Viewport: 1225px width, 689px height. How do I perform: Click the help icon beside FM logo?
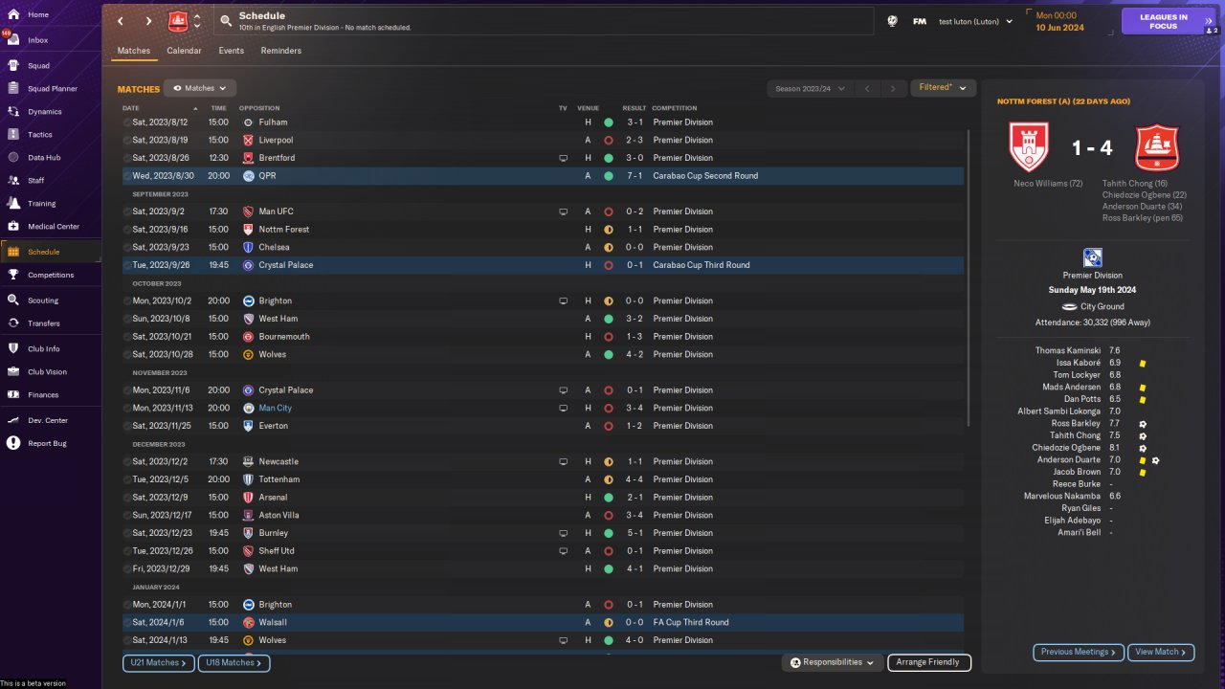[892, 21]
